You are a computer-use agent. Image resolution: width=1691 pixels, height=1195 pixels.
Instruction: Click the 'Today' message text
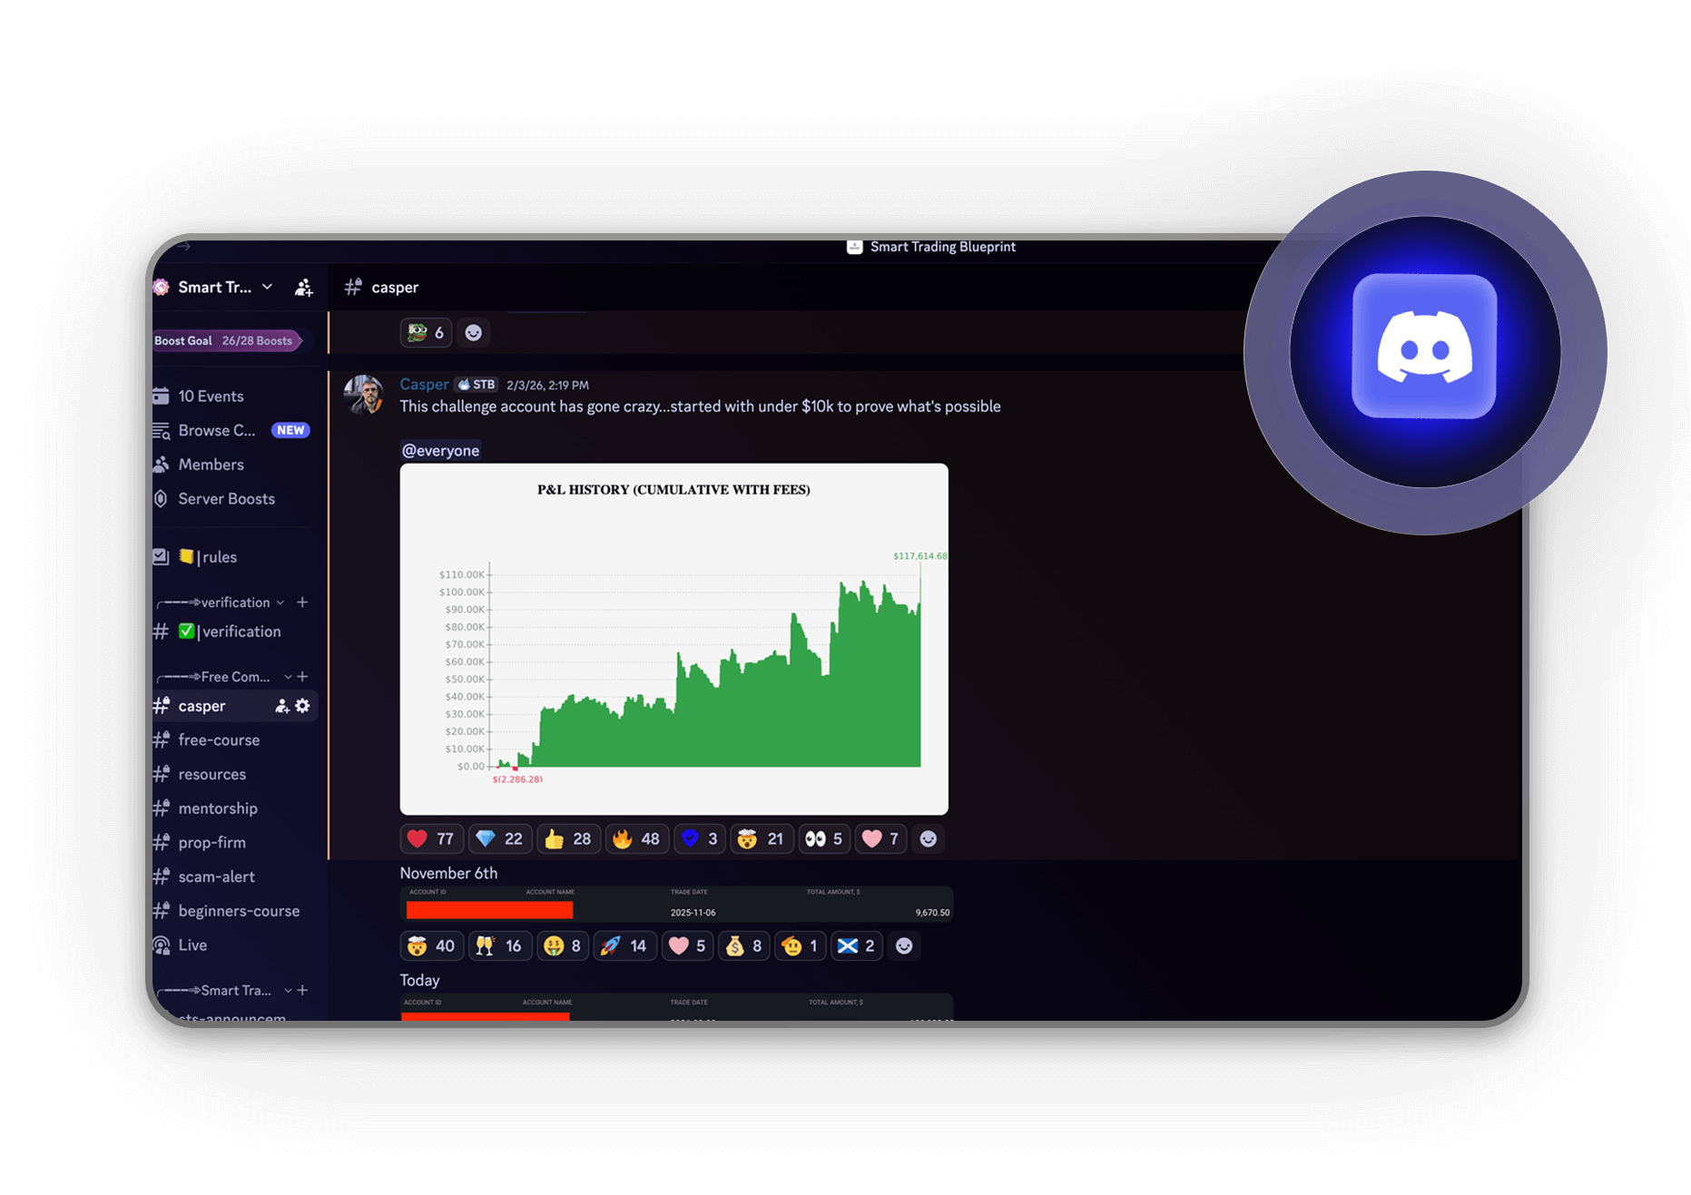point(420,980)
